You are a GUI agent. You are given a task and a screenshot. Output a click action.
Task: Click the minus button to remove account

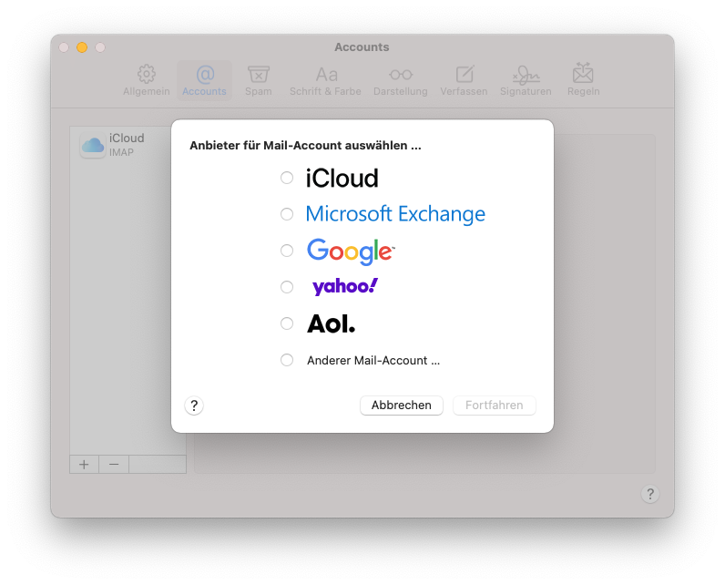pos(114,465)
